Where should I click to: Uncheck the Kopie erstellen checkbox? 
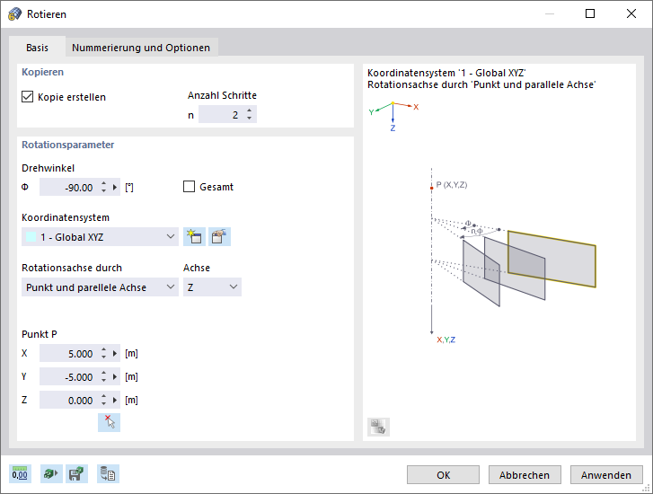coord(27,96)
